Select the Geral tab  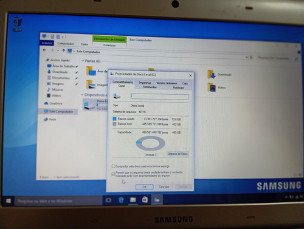click(x=122, y=86)
